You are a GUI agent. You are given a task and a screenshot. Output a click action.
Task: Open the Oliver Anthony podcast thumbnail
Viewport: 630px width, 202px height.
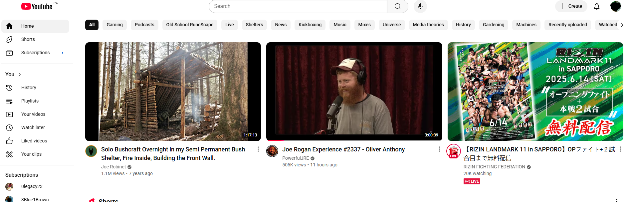pos(354,92)
